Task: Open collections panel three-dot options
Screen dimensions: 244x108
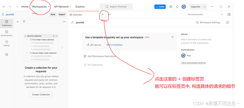Action: pyautogui.click(x=64, y=22)
